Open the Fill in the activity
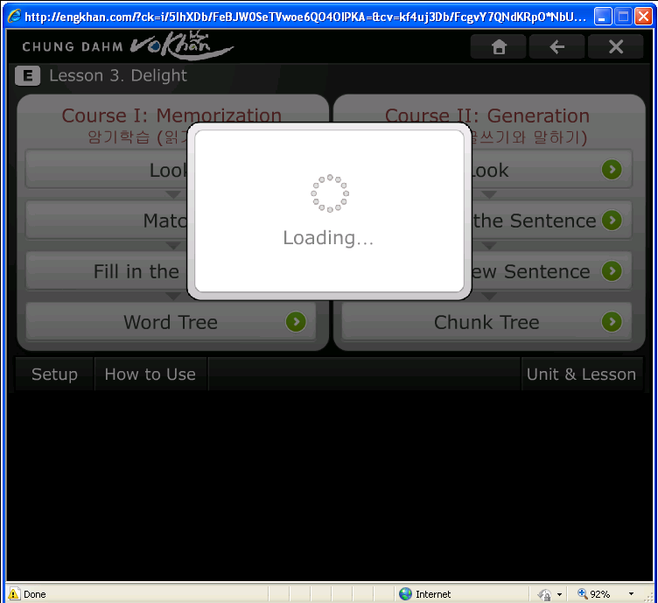 click(107, 271)
